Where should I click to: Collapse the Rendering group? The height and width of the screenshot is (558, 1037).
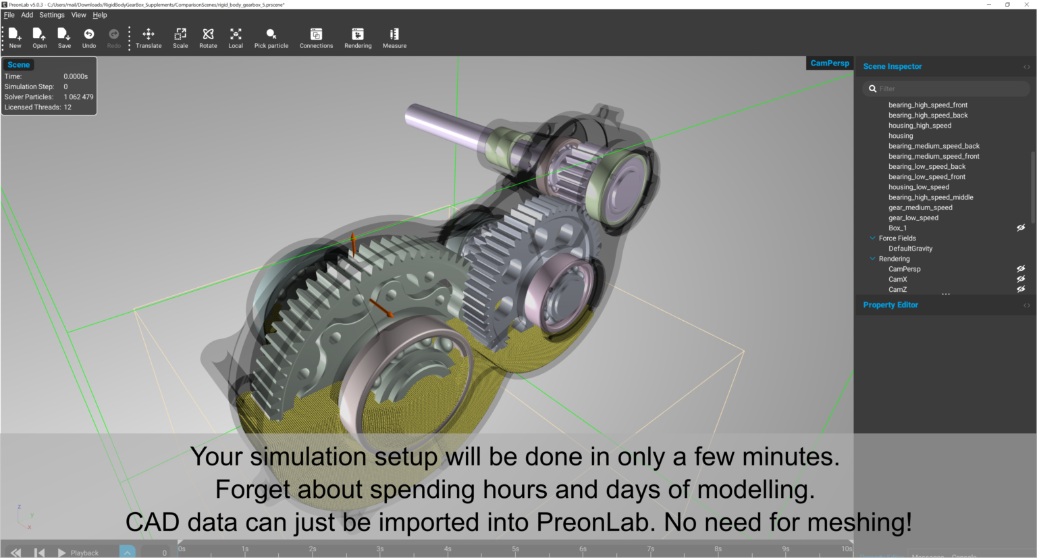click(x=872, y=259)
